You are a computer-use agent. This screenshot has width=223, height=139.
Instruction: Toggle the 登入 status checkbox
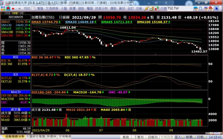coord(183,137)
